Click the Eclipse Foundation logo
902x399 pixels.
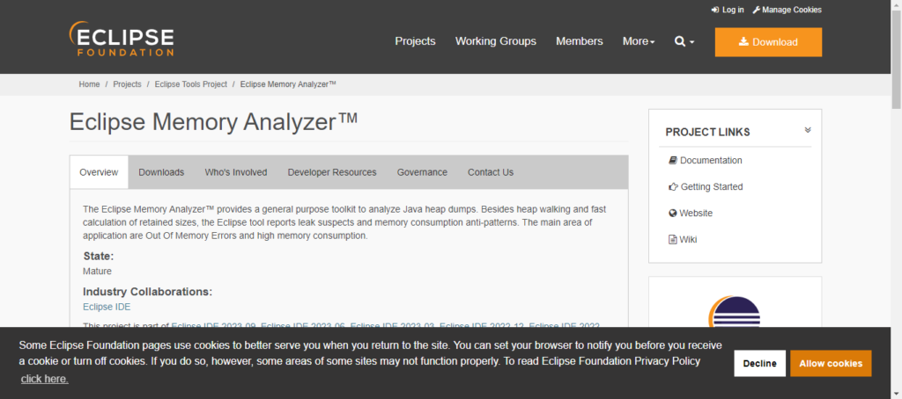tap(122, 40)
